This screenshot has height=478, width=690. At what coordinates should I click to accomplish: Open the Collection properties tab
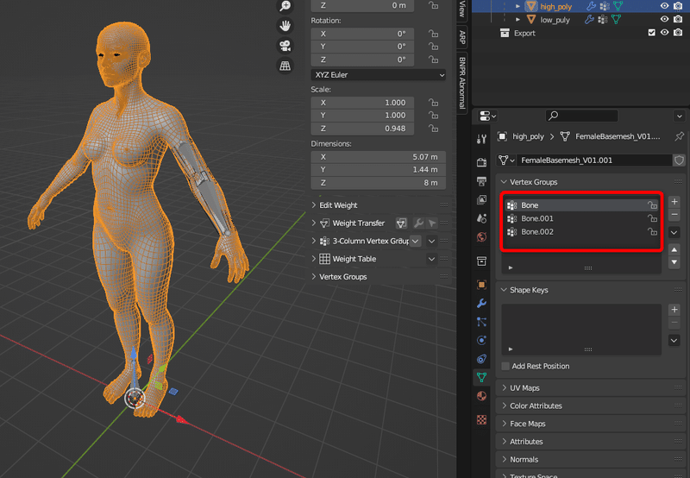click(x=481, y=261)
